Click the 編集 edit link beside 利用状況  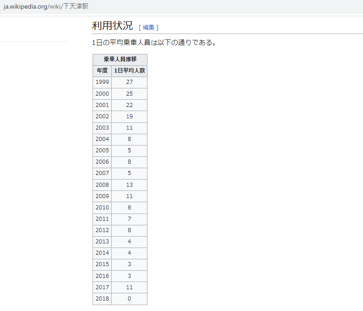[x=148, y=27]
